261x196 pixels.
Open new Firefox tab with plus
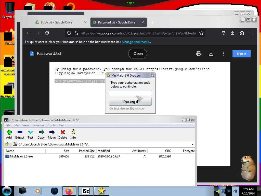click(152, 22)
